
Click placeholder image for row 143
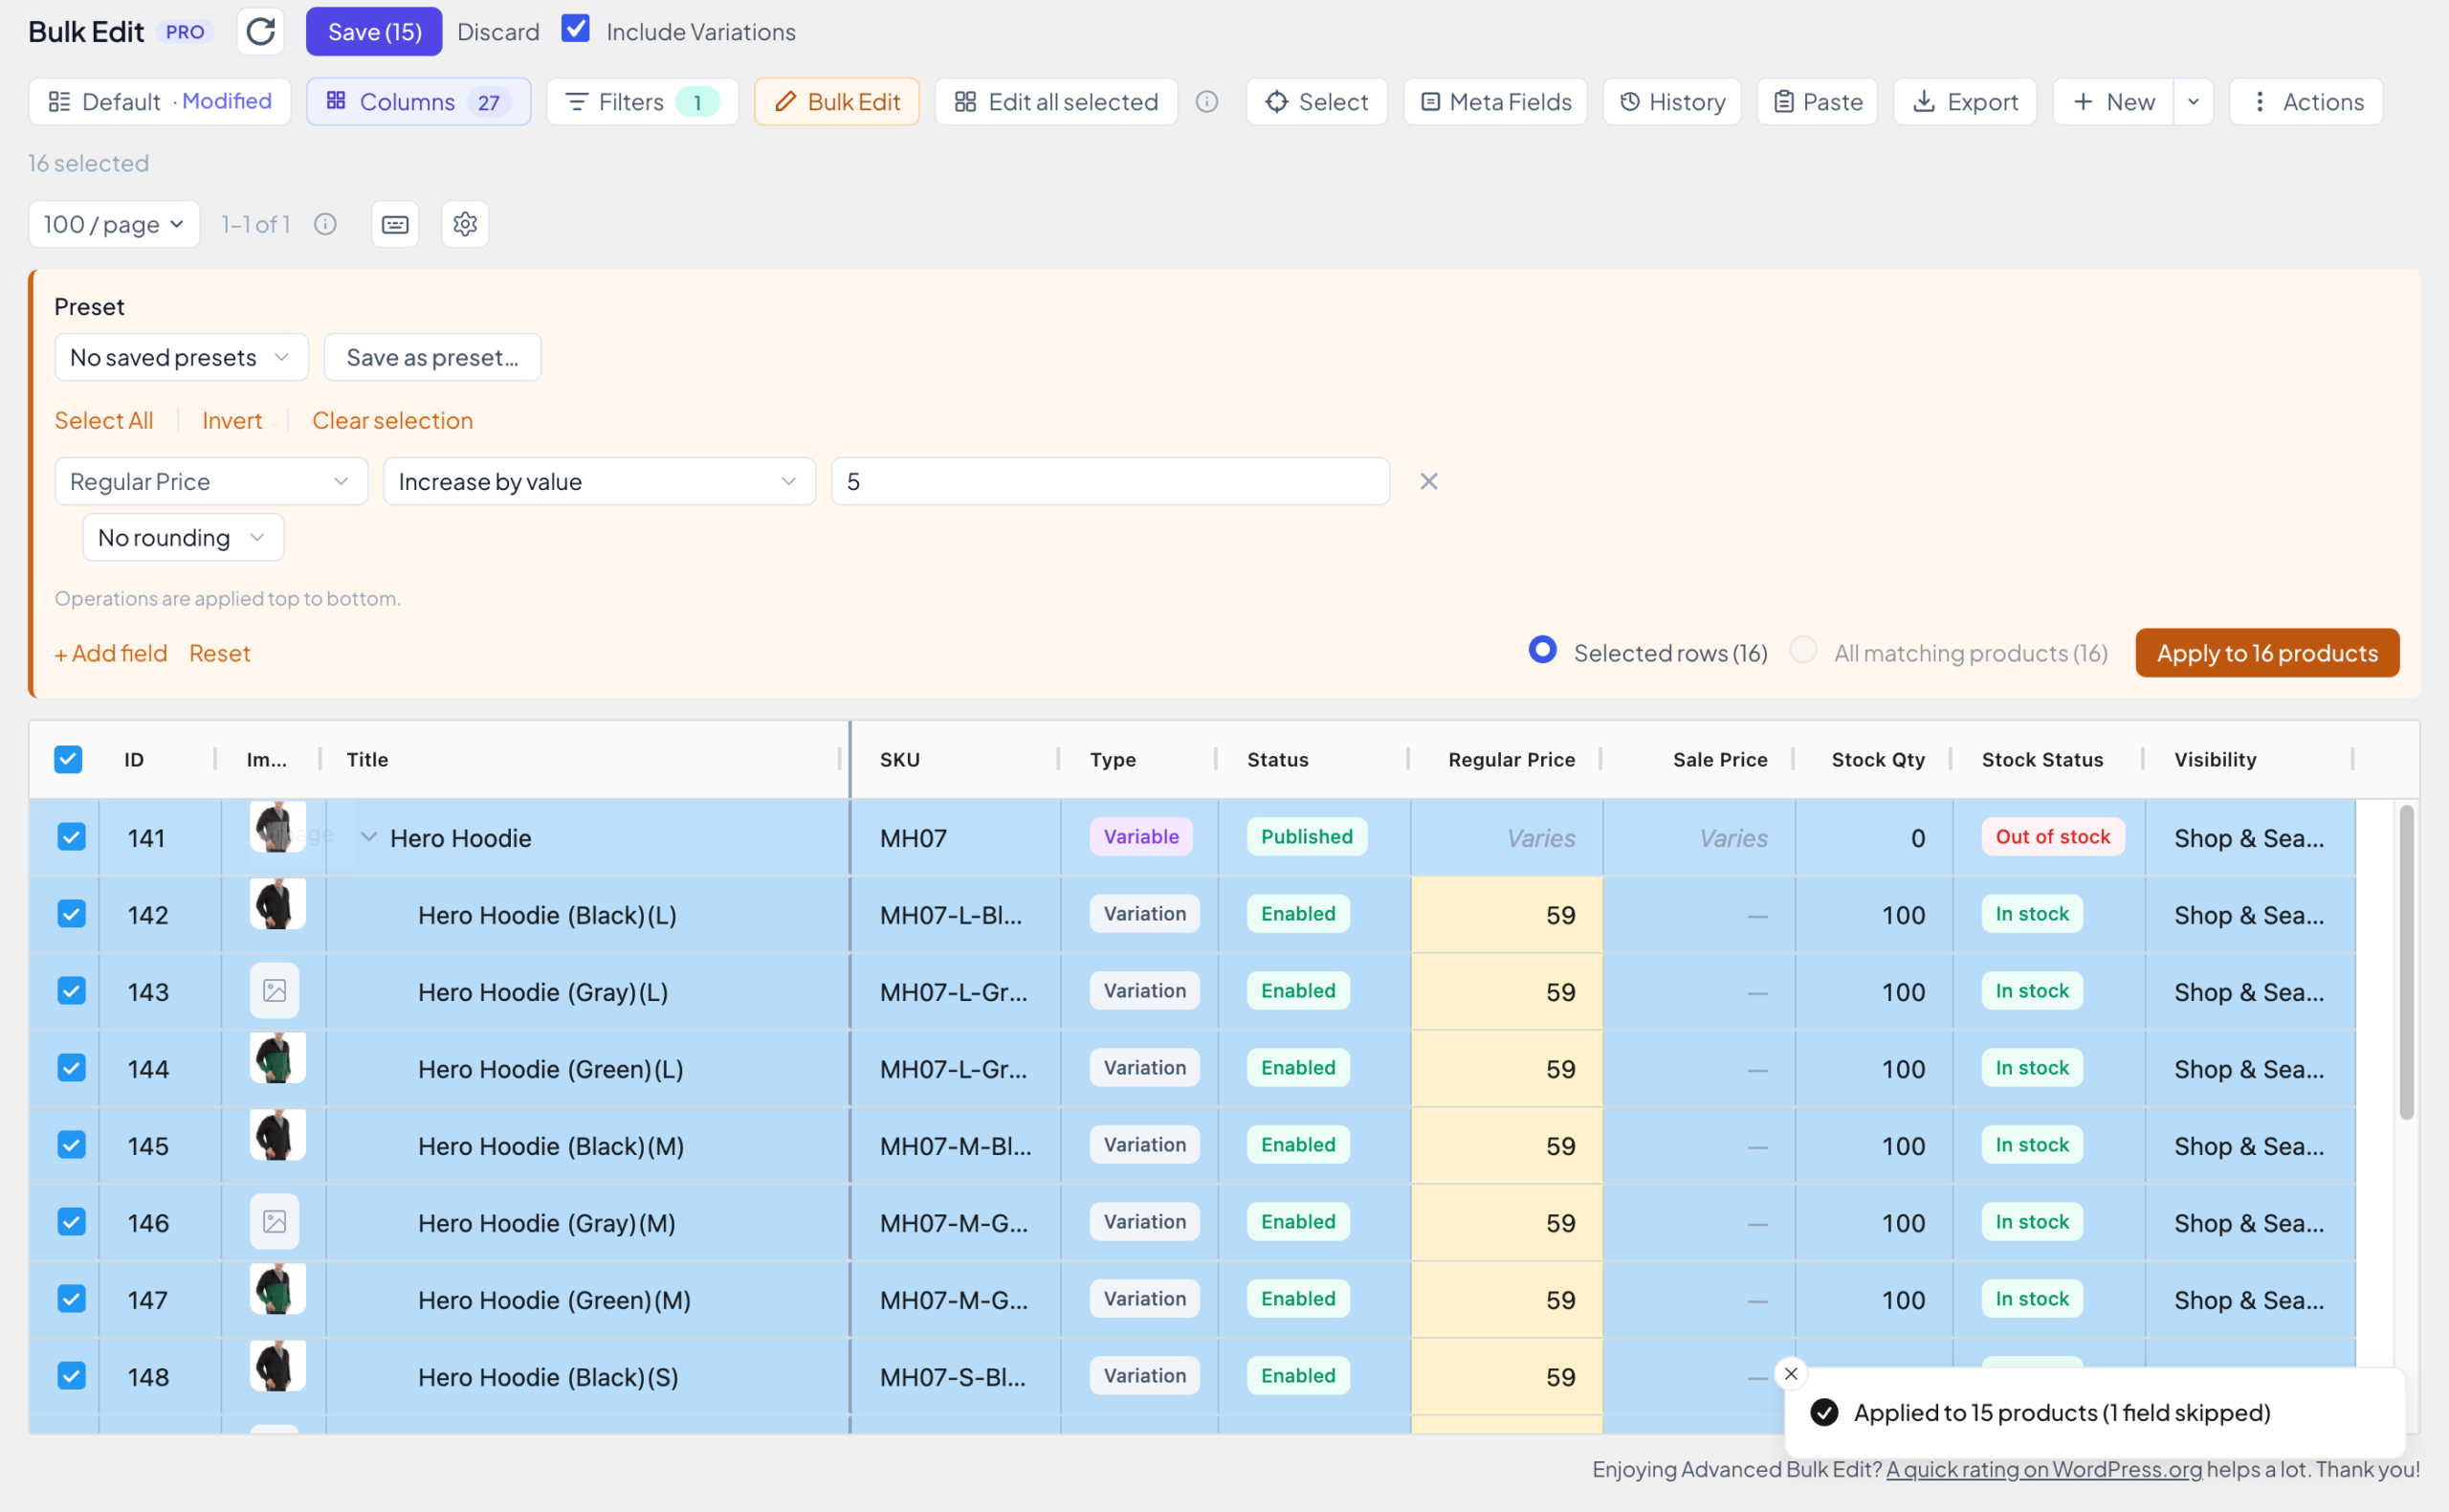[274, 991]
